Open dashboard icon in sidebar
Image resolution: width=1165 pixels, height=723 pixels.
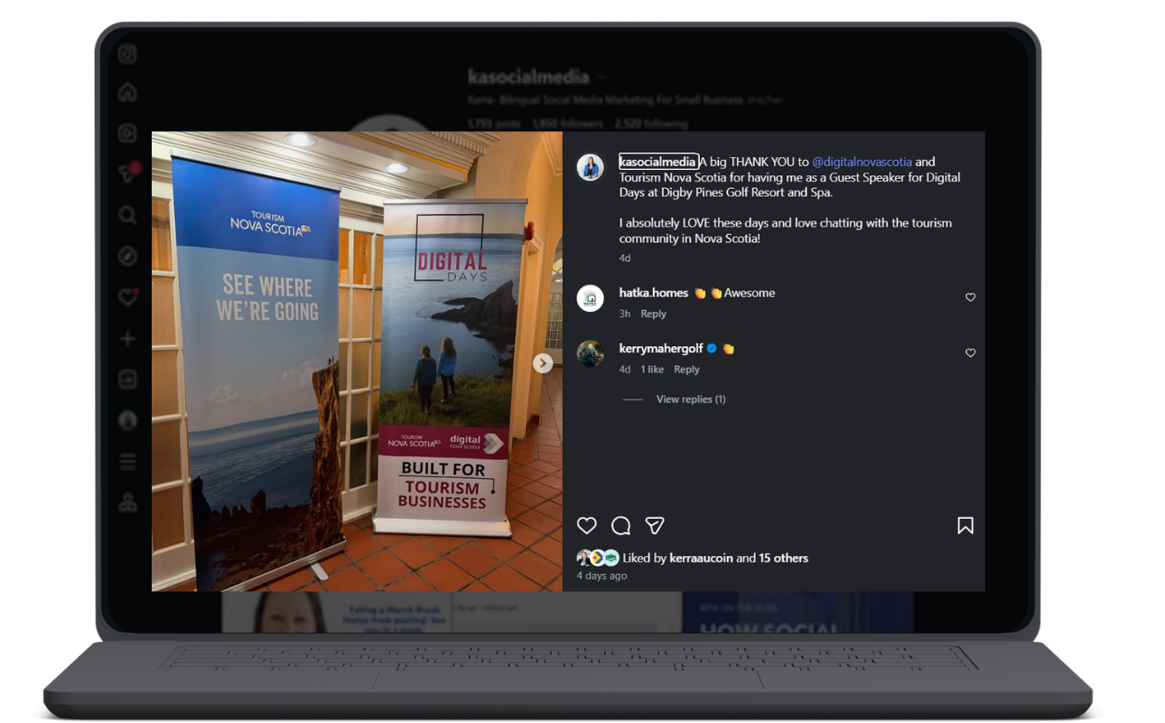(127, 380)
